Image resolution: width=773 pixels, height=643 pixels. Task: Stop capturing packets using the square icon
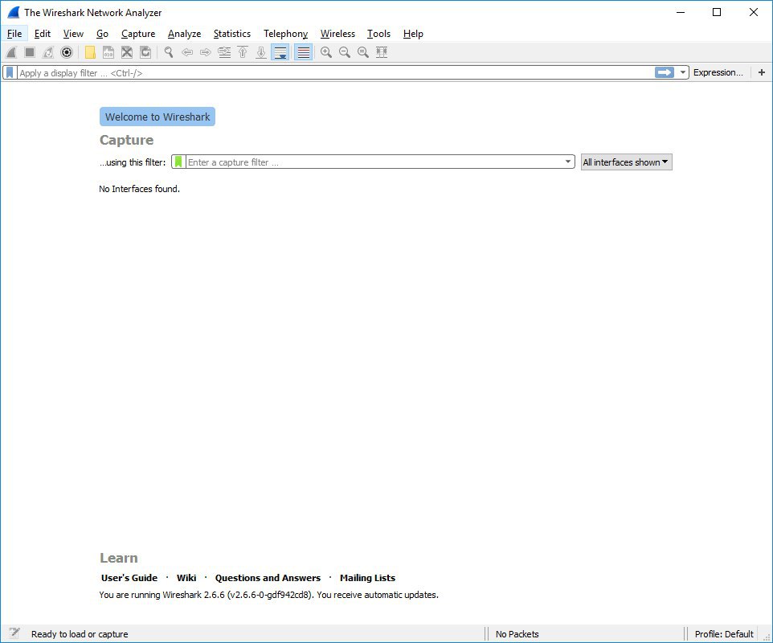[x=30, y=52]
